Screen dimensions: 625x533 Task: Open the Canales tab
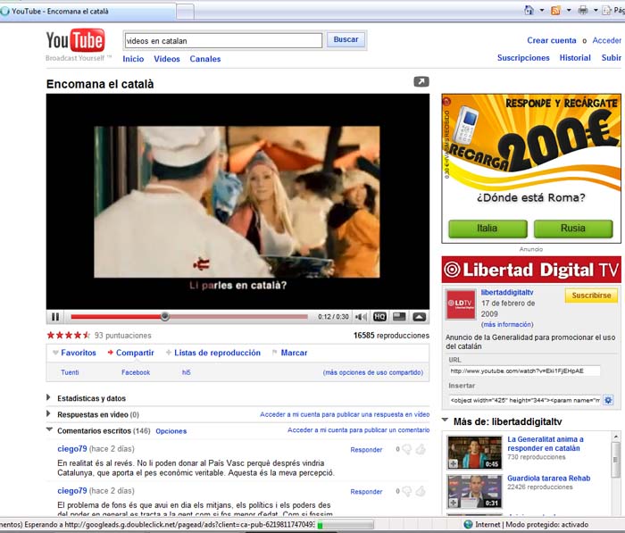pyautogui.click(x=204, y=59)
